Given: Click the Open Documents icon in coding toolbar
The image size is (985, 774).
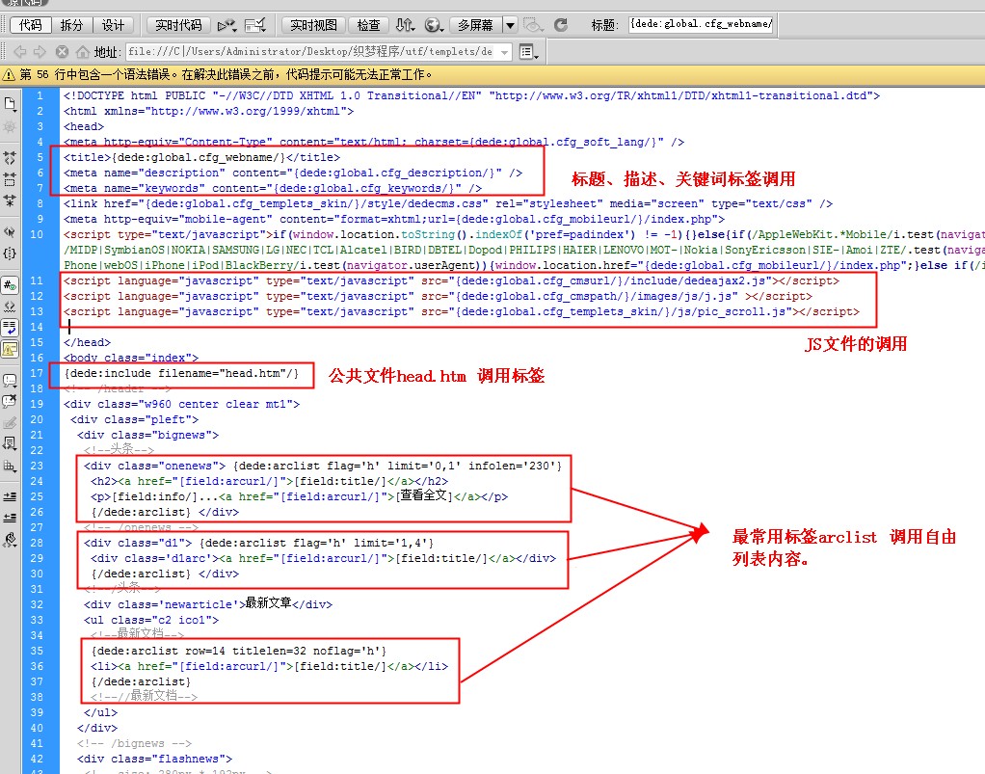Looking at the screenshot, I should (10, 103).
